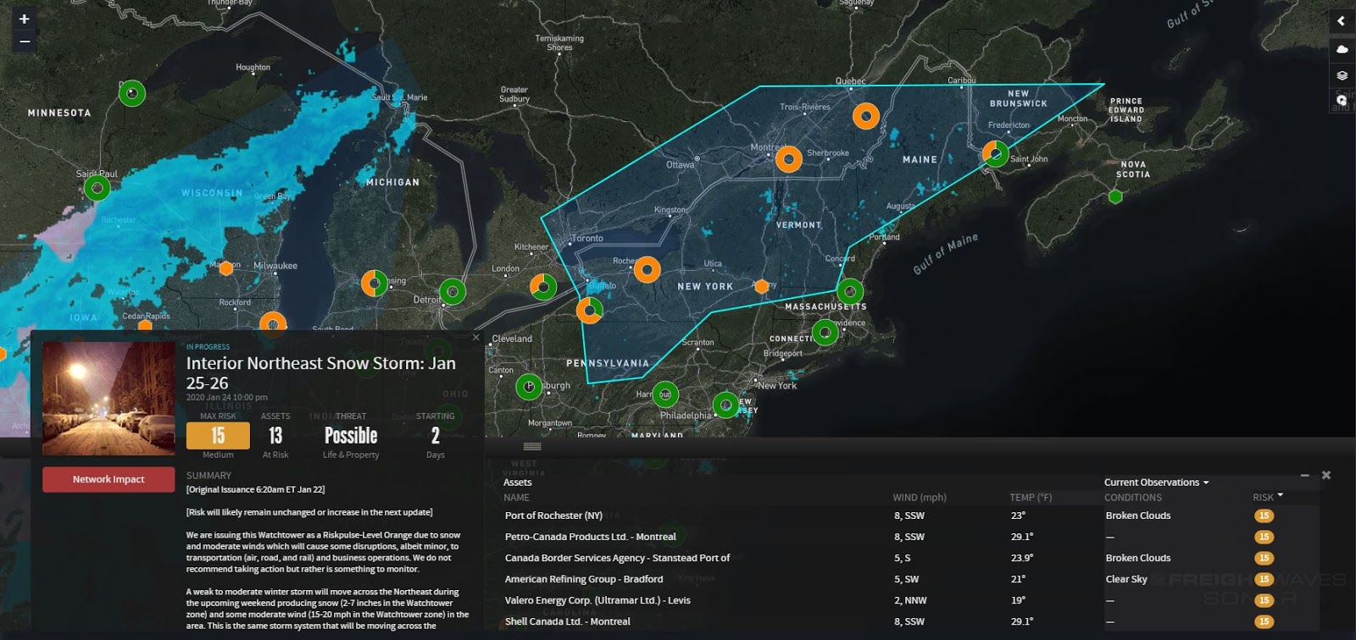
Task: Open the Current Observations dropdown
Action: point(1156,483)
